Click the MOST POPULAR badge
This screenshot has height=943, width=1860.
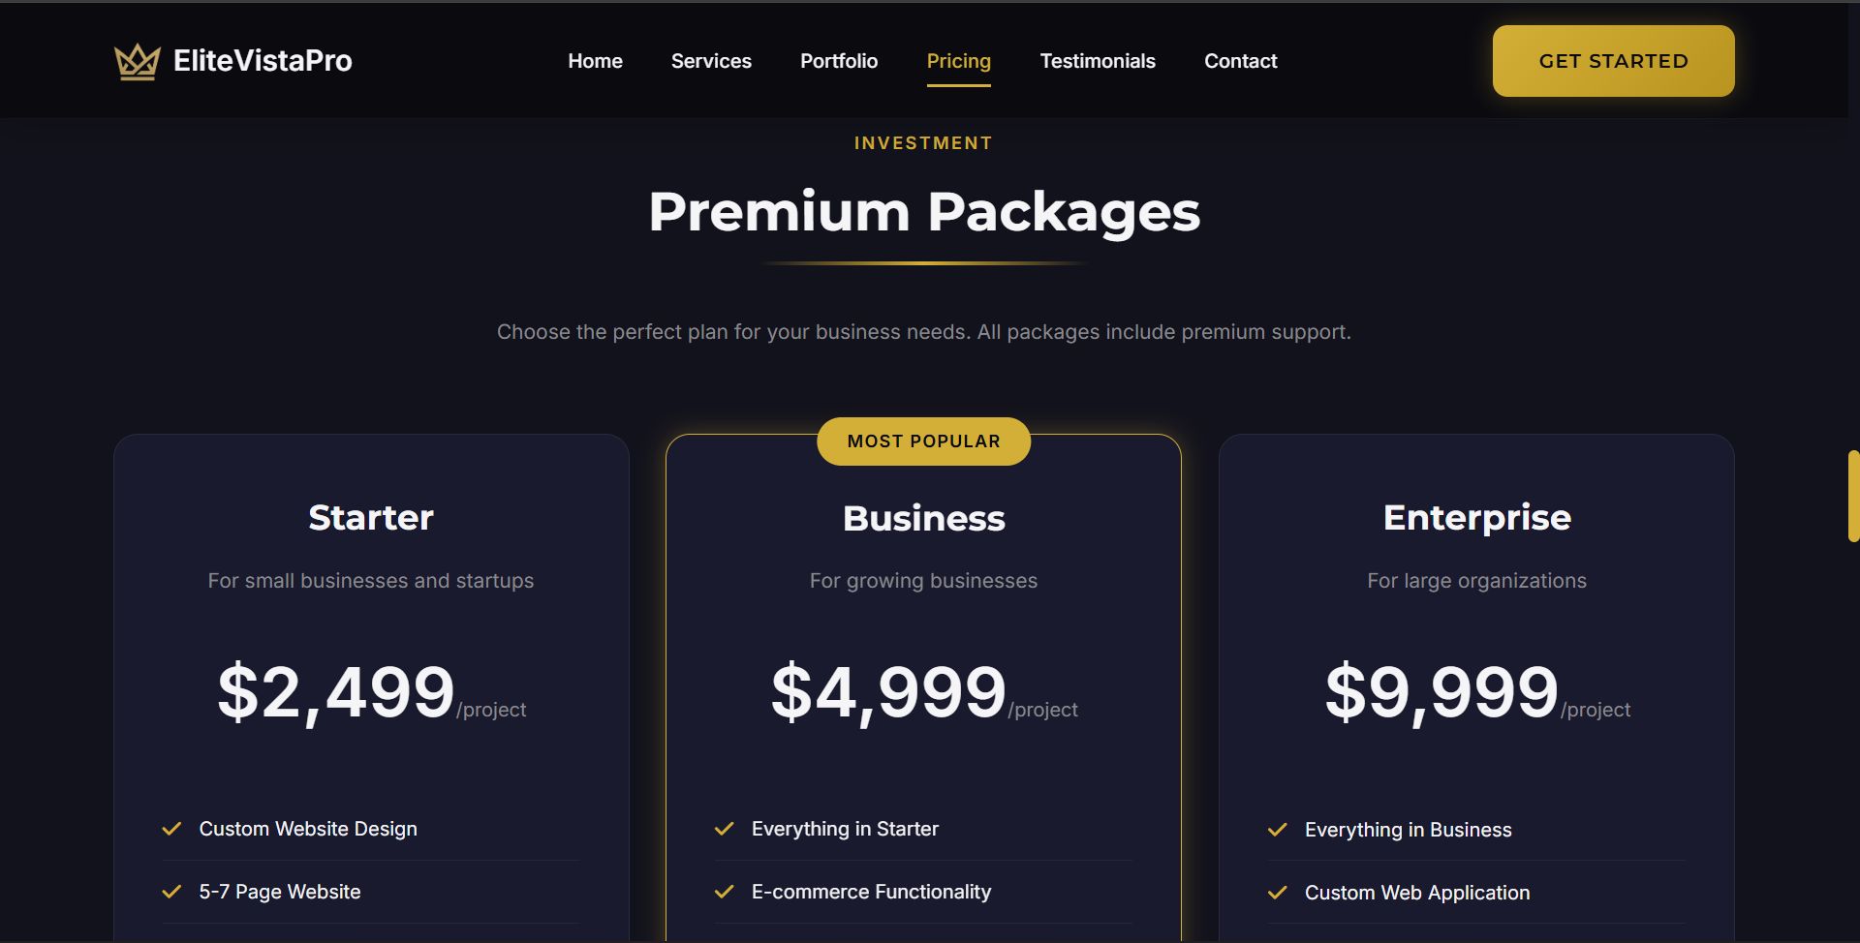point(923,441)
